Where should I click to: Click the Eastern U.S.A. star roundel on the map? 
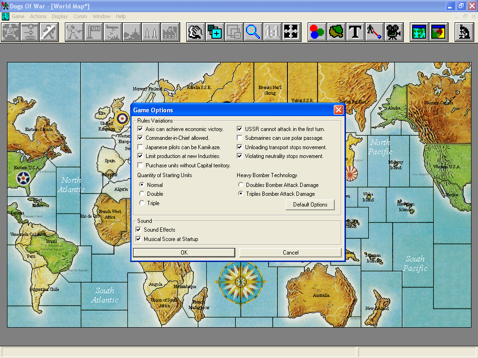[23, 179]
